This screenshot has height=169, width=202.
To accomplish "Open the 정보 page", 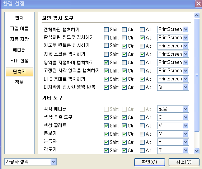I will [19, 82].
